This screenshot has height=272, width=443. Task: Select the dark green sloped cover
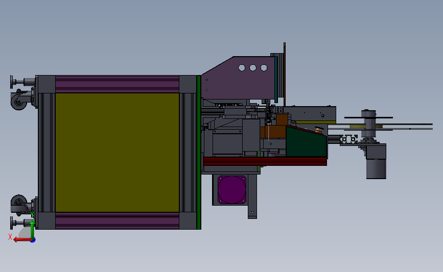(x=307, y=143)
